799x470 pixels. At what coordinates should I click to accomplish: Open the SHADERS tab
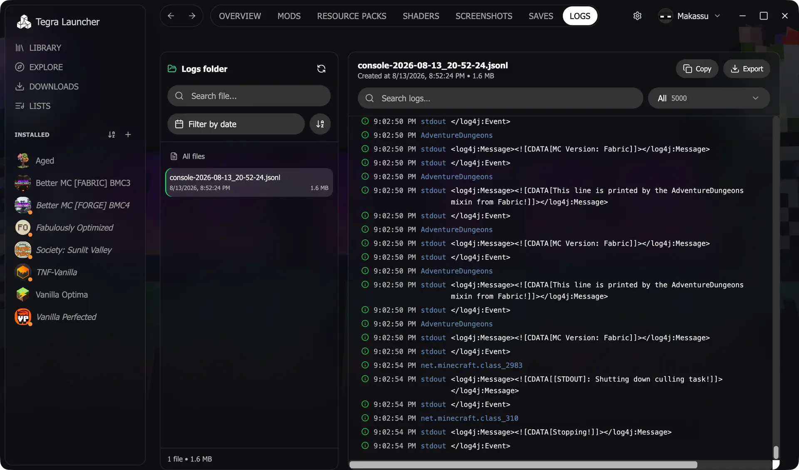click(421, 16)
